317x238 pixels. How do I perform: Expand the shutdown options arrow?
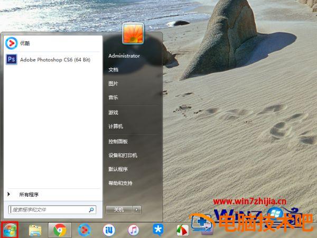137,209
